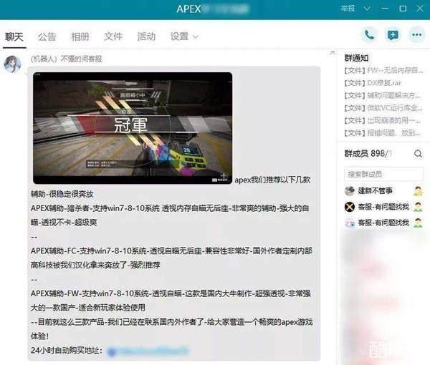Expand the 设置 settings dropdown

pyautogui.click(x=184, y=36)
